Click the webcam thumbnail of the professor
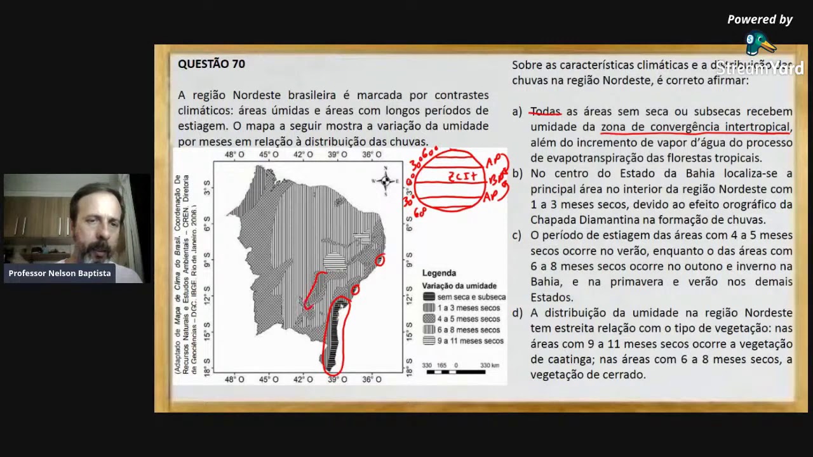Screen dimensions: 813x457 click(77, 228)
